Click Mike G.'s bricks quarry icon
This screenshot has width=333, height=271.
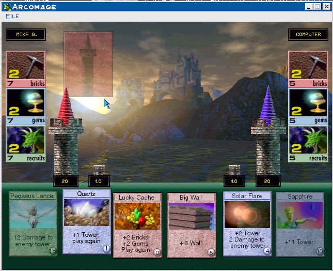[26, 66]
